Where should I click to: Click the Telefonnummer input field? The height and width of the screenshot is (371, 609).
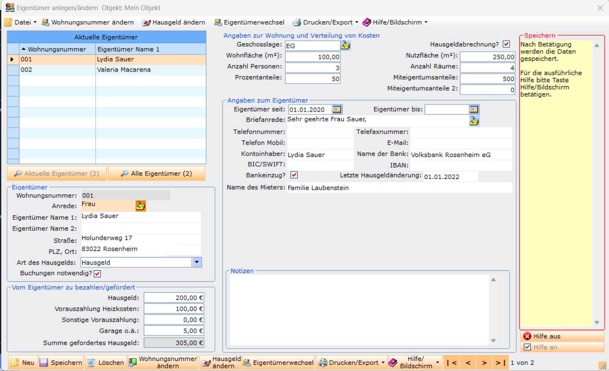(x=320, y=132)
